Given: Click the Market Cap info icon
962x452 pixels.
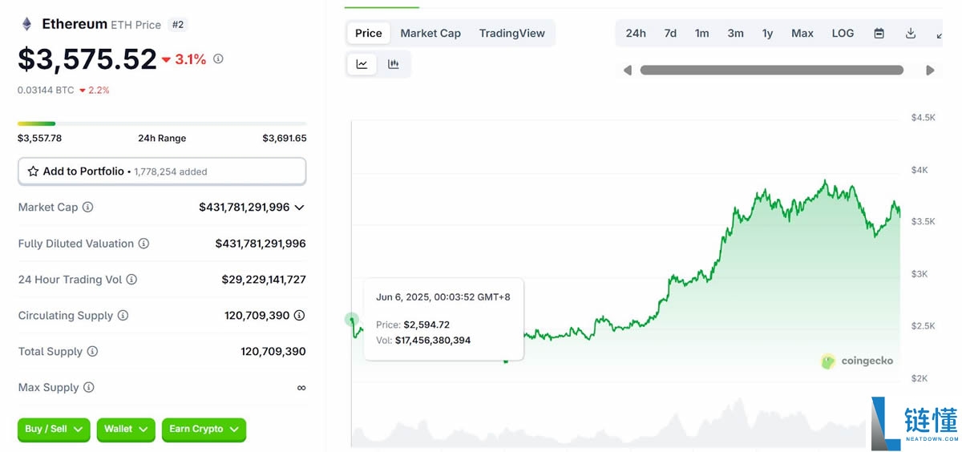Looking at the screenshot, I should [88, 208].
